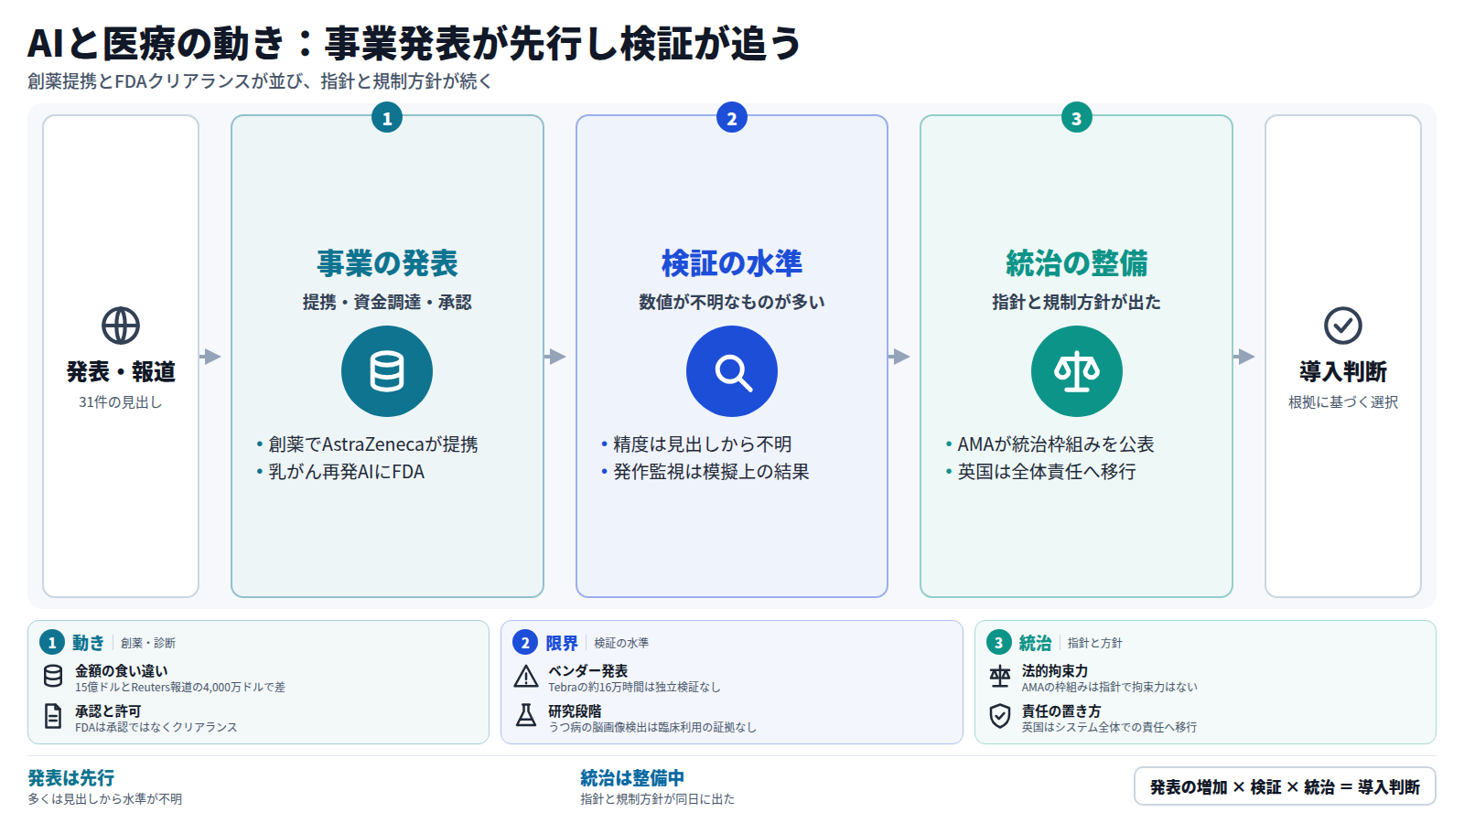The image size is (1464, 823).
Task: Click the document icon beside 承認と許可
Action: pyautogui.click(x=53, y=716)
